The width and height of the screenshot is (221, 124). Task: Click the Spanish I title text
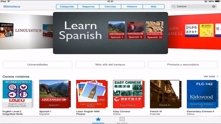coord(45,111)
